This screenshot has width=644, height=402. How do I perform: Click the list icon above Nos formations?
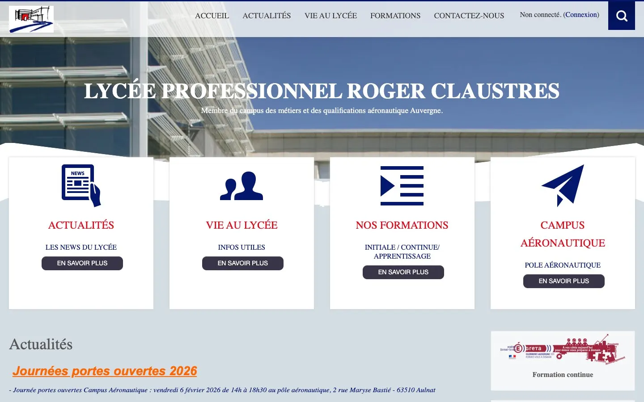402,186
